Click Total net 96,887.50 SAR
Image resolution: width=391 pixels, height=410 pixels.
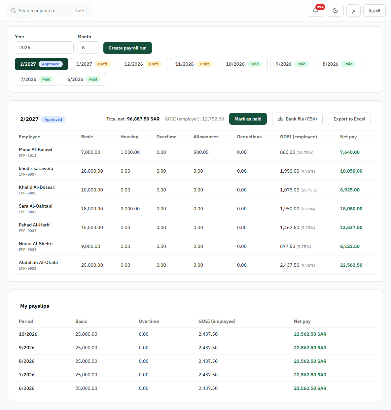(133, 119)
